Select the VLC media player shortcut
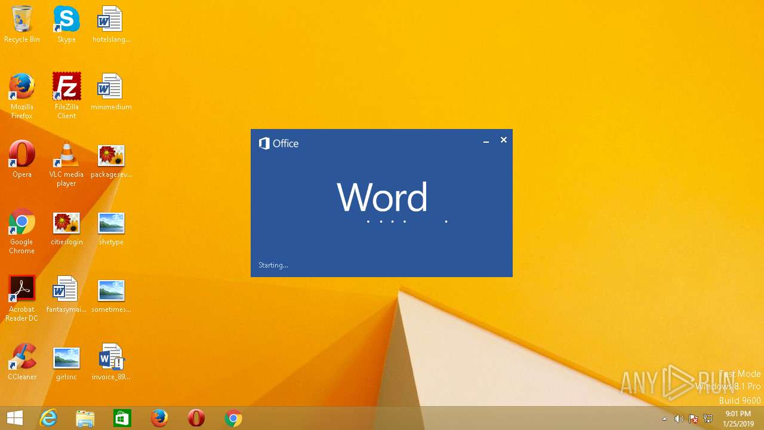This screenshot has width=764, height=430. coord(66,164)
